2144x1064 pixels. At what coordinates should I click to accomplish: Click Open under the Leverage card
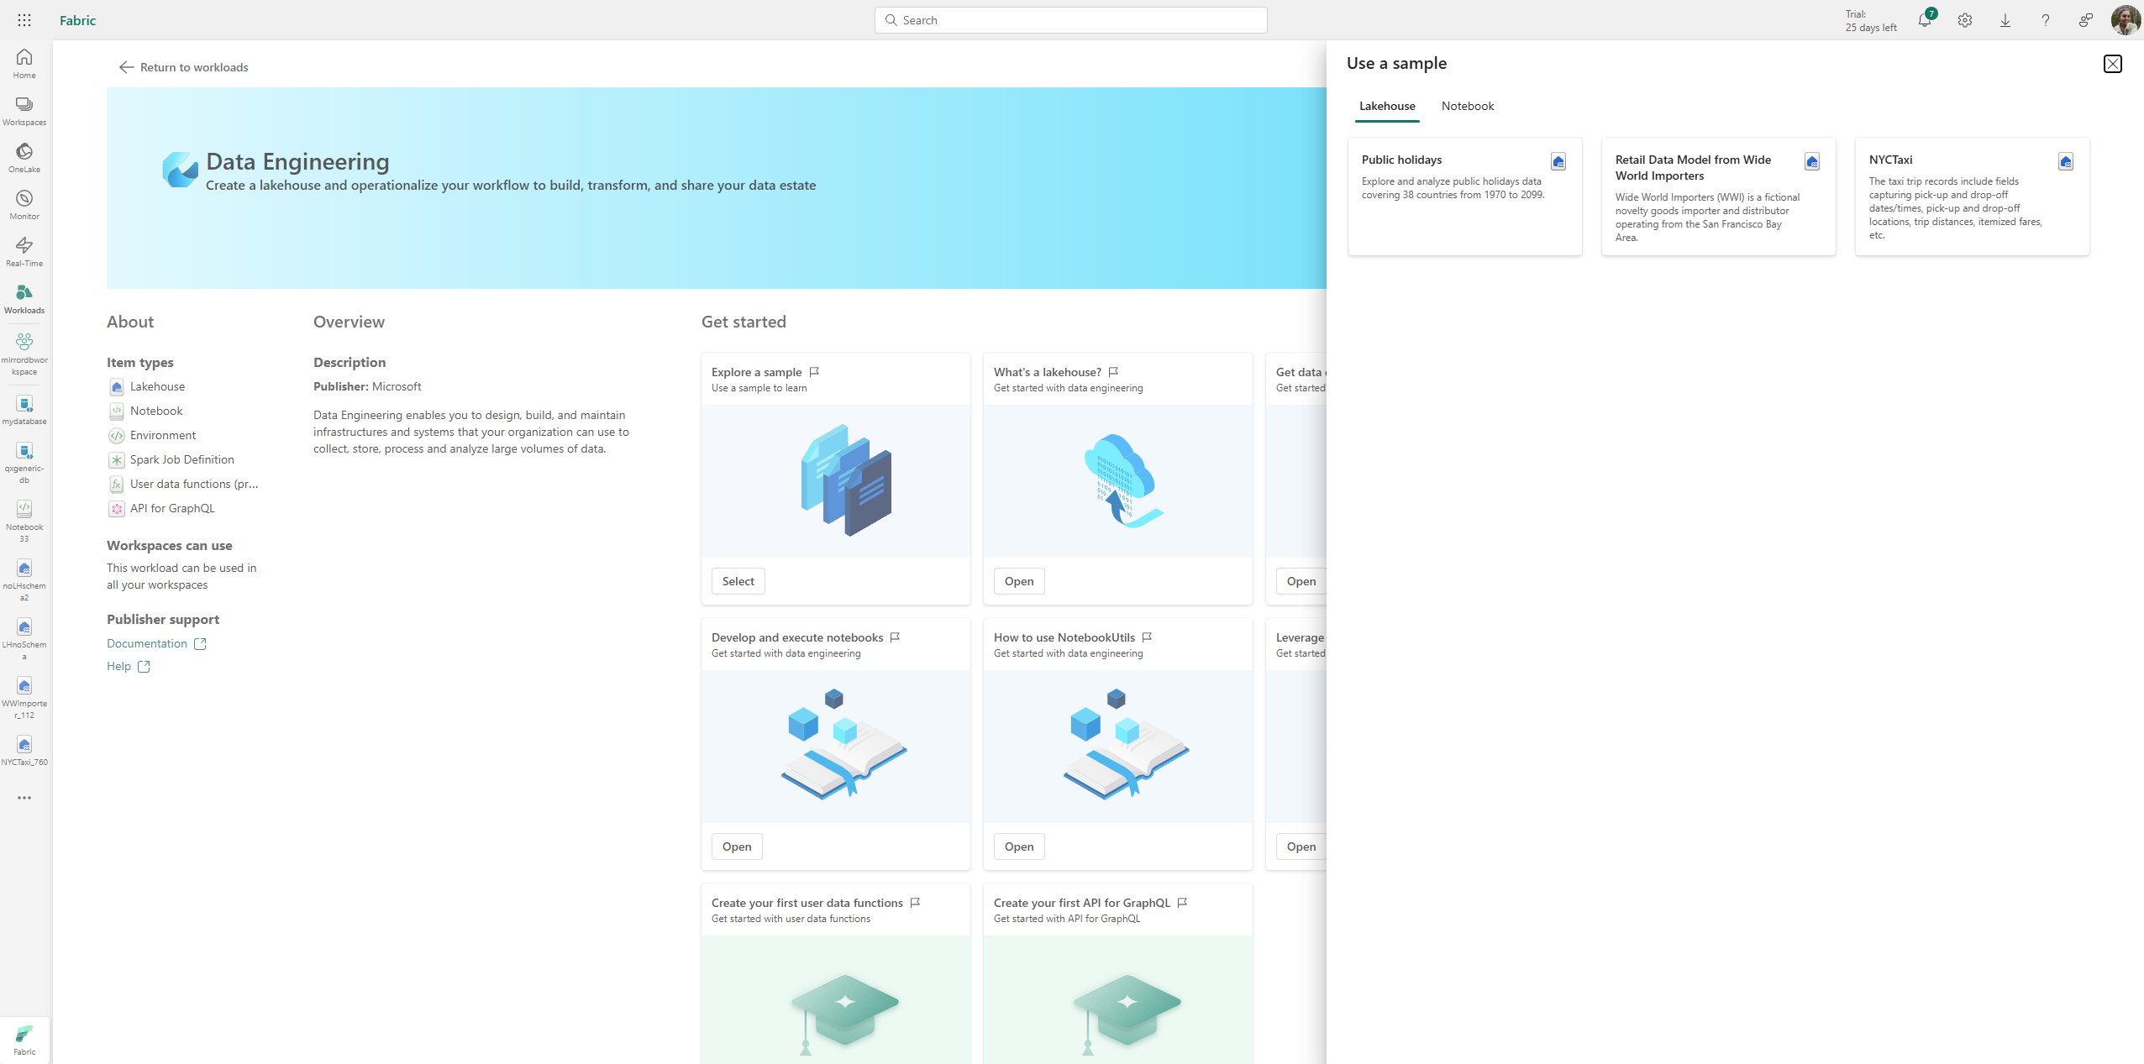[1301, 846]
